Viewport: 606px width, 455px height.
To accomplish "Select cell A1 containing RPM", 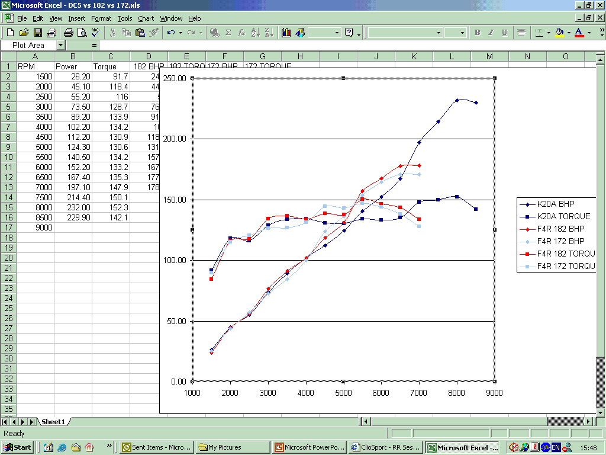I will click(35, 66).
